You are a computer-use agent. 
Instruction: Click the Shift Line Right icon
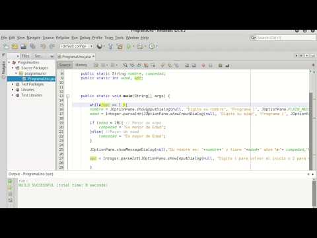point(194,65)
